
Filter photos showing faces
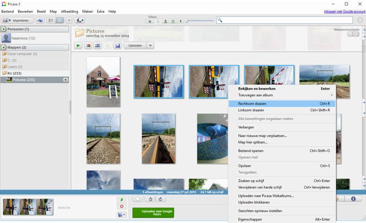point(165,22)
